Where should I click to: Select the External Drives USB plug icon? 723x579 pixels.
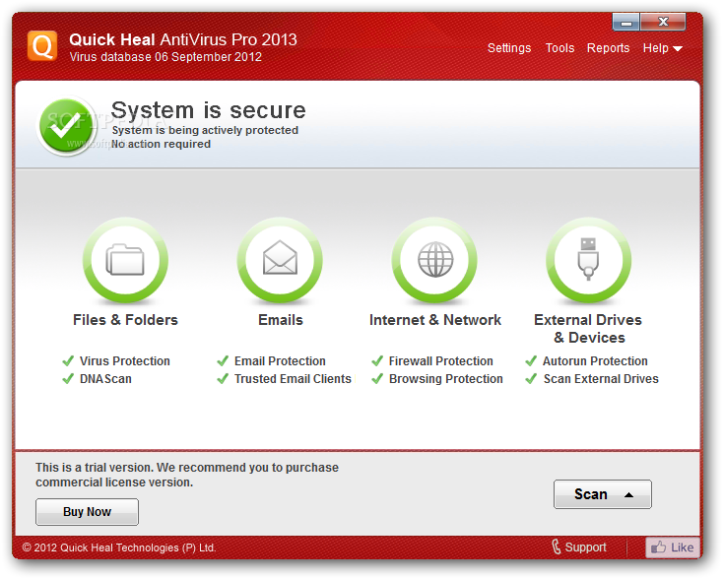(x=588, y=260)
